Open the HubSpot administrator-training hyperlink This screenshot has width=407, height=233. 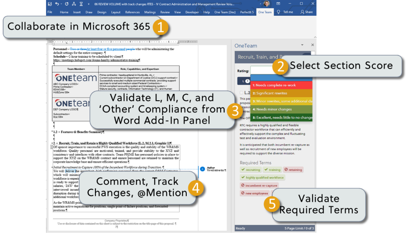(x=97, y=60)
